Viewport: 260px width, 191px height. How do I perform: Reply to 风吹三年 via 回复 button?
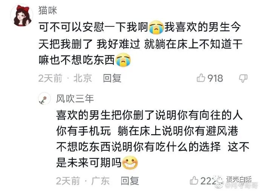pos(130,180)
